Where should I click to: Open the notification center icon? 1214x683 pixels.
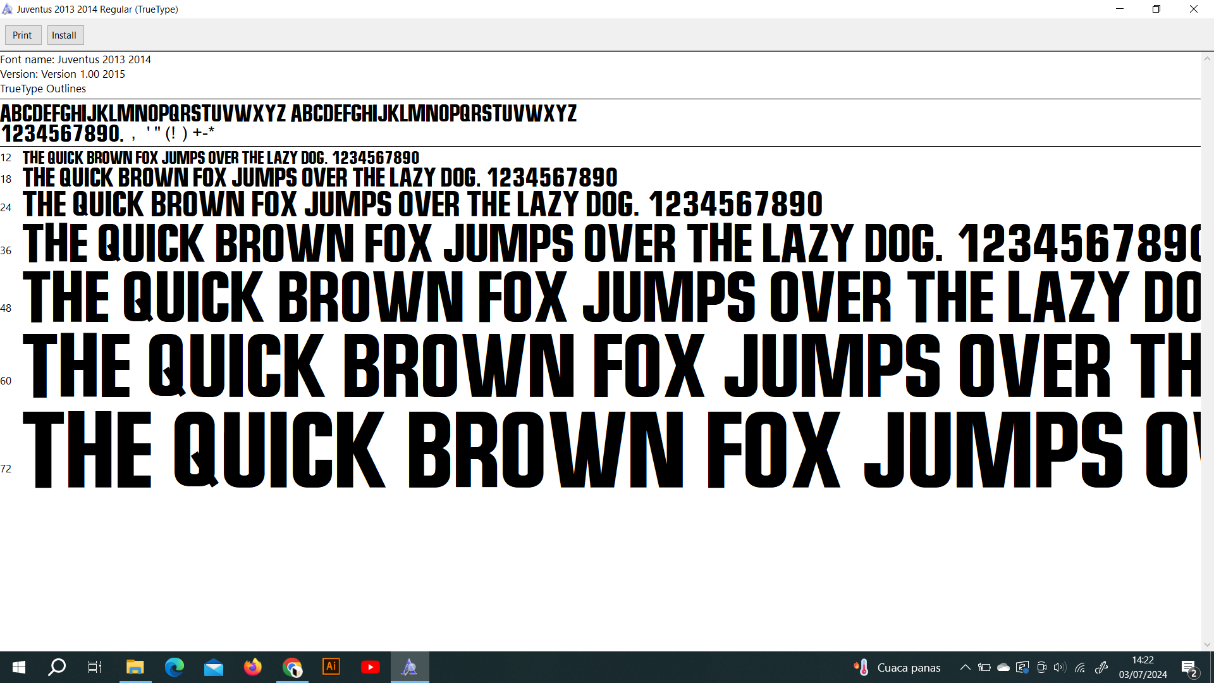pos(1189,667)
